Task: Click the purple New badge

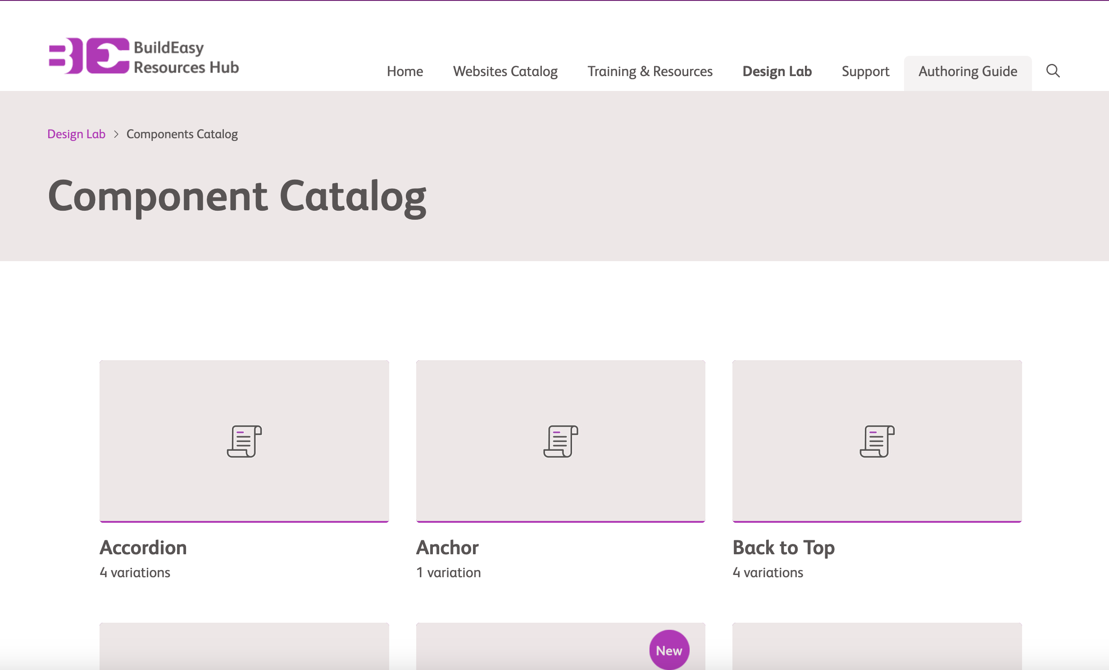Action: coord(669,650)
